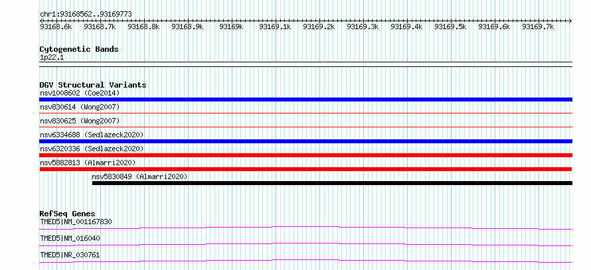Click the 1p22.1 band label
591x270 pixels.
click(x=52, y=58)
